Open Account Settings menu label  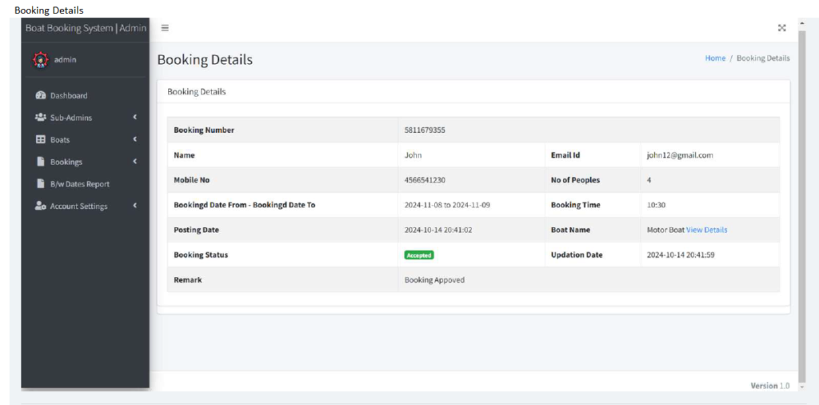click(x=79, y=206)
